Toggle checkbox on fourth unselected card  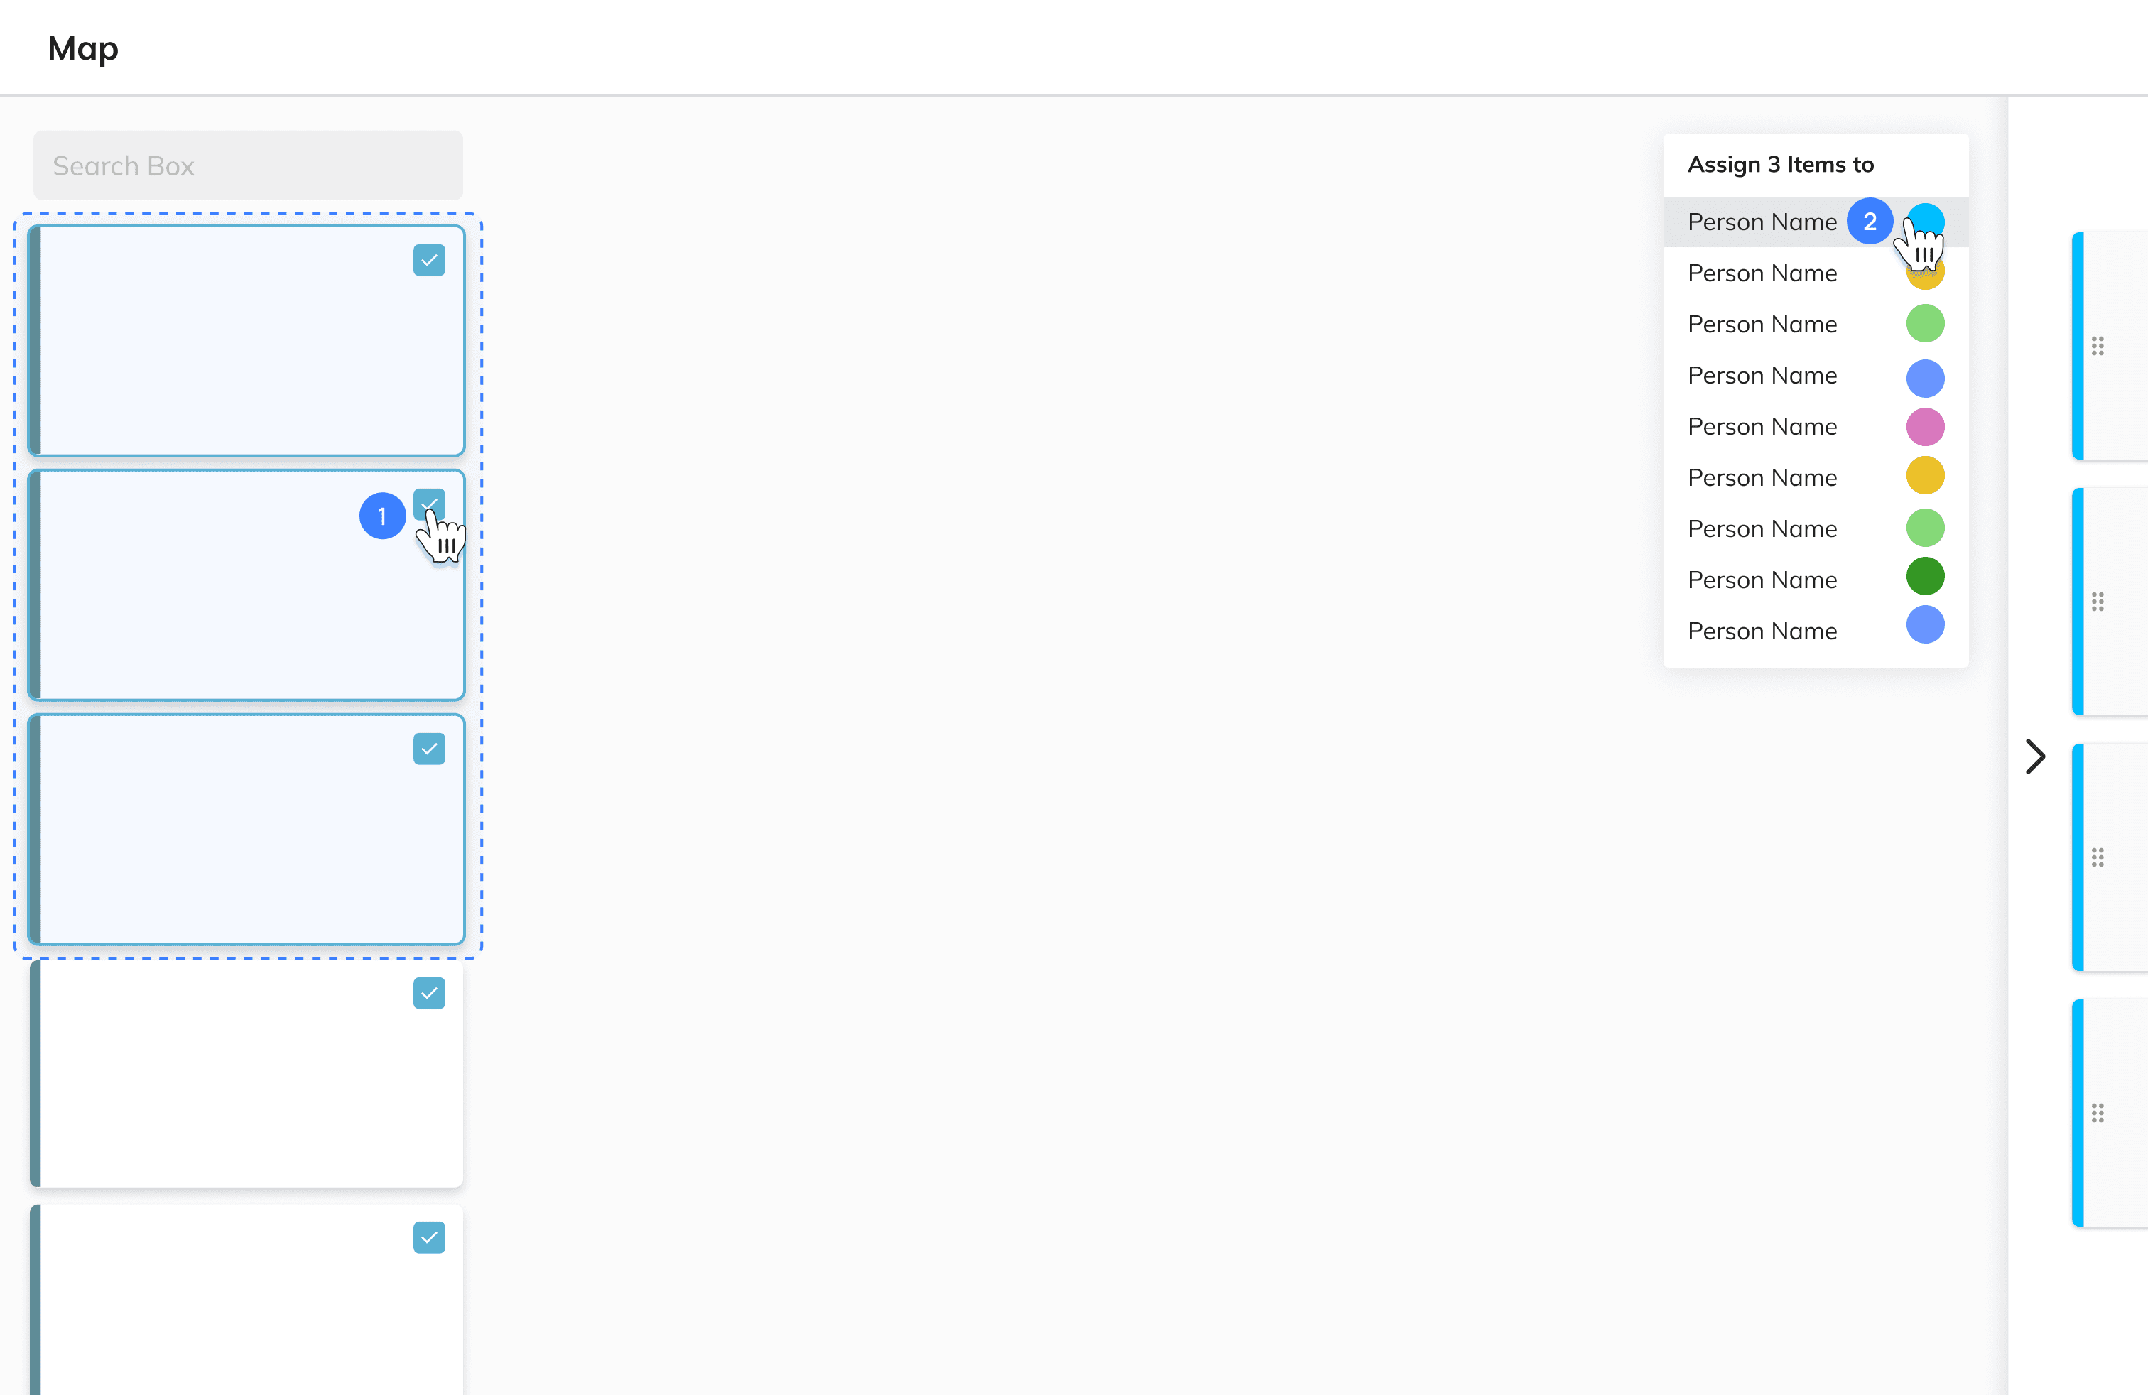pyautogui.click(x=429, y=992)
